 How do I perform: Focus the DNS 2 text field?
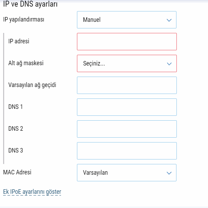click(127, 129)
